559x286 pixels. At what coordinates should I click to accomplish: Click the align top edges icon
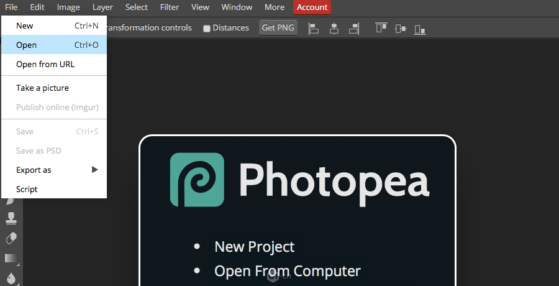[381, 27]
